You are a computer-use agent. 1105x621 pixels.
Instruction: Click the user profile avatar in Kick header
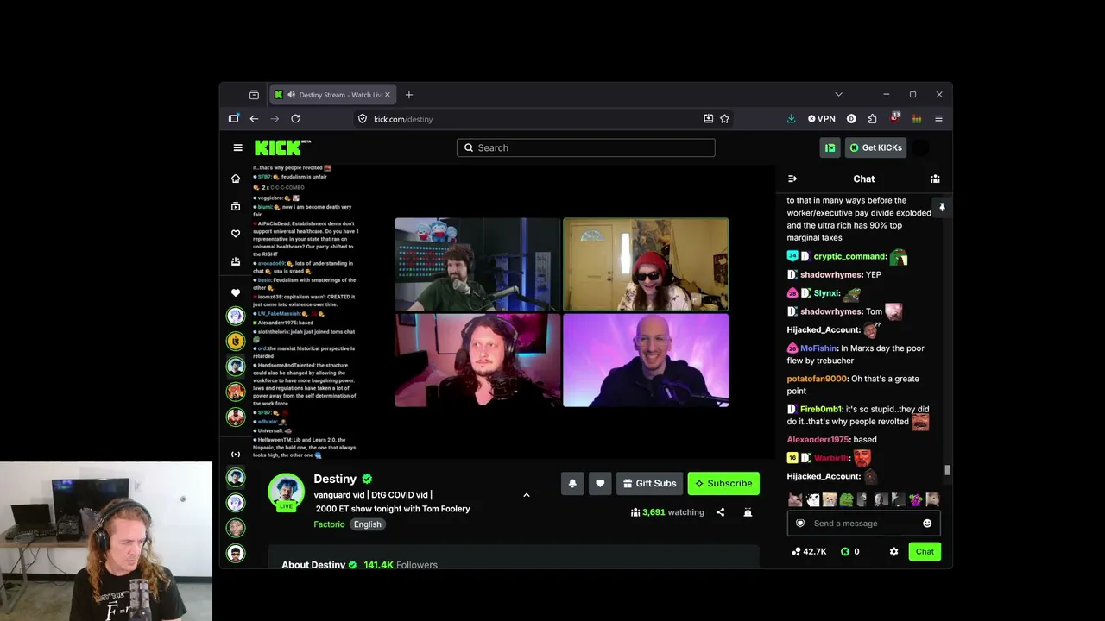point(921,147)
